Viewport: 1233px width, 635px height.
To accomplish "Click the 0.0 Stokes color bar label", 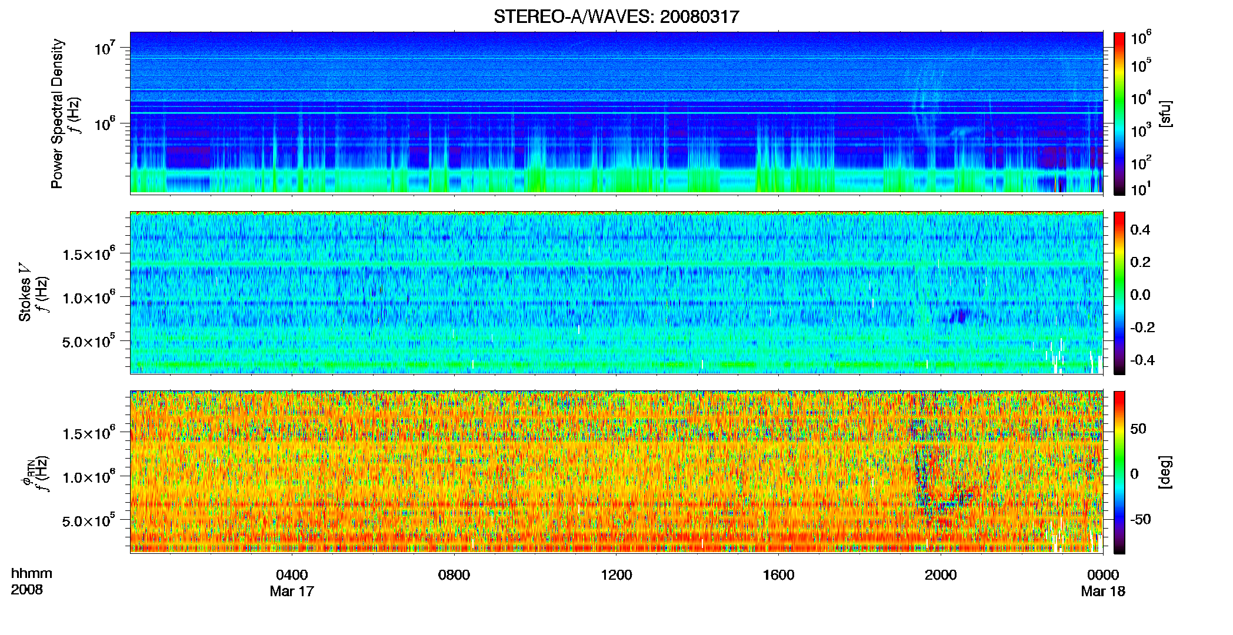I will (1140, 295).
